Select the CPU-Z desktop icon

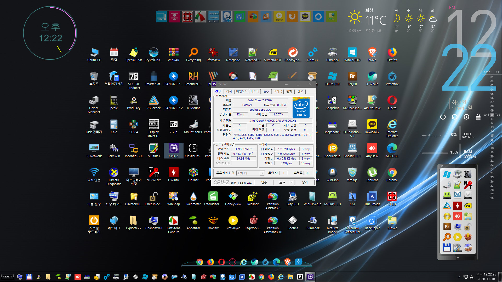coord(174,150)
